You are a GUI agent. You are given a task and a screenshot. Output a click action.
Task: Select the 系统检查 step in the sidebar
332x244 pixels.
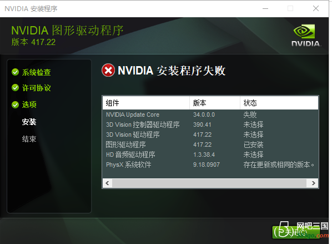36,72
